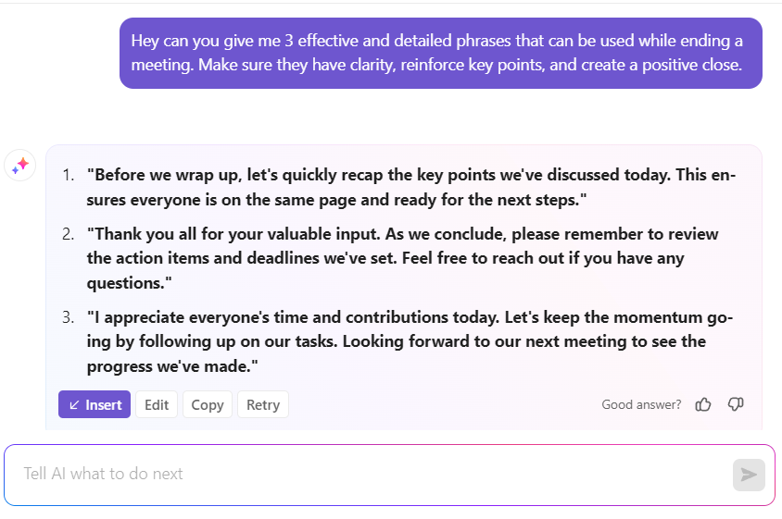Copy the AI response text
This screenshot has width=782, height=519.
click(x=208, y=405)
